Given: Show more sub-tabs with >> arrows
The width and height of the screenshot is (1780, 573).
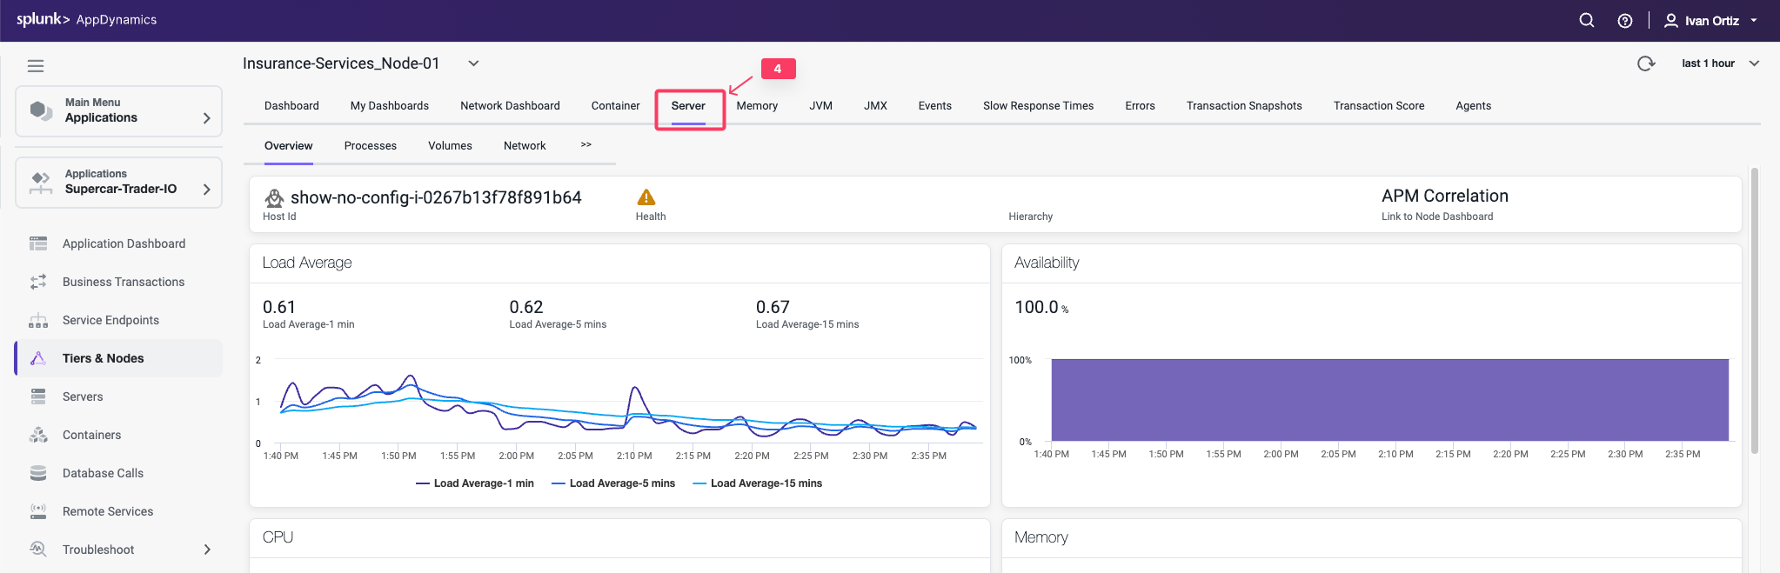Looking at the screenshot, I should (x=586, y=145).
